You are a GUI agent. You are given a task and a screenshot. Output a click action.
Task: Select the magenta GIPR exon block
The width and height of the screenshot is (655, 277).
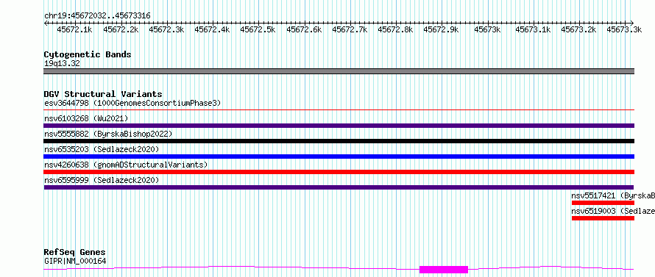[x=444, y=270]
